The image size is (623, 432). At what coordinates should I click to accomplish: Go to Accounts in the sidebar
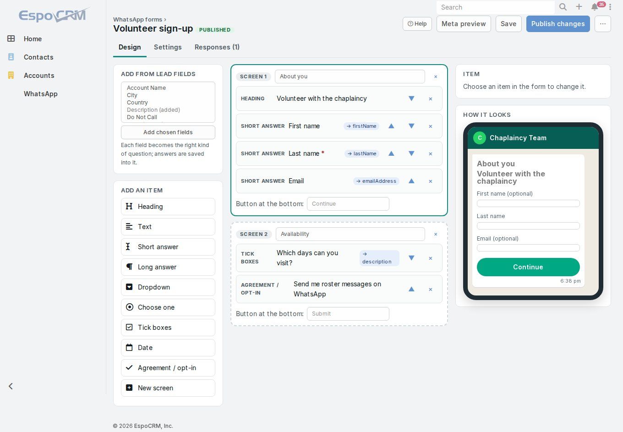coord(39,76)
